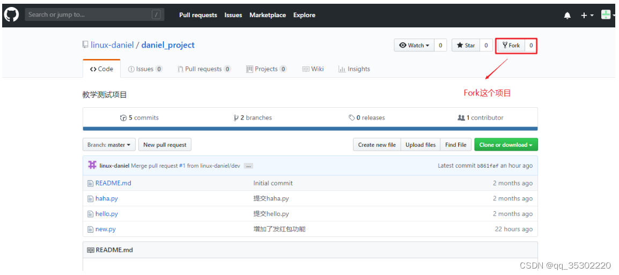Click the repository book icon

(85, 45)
